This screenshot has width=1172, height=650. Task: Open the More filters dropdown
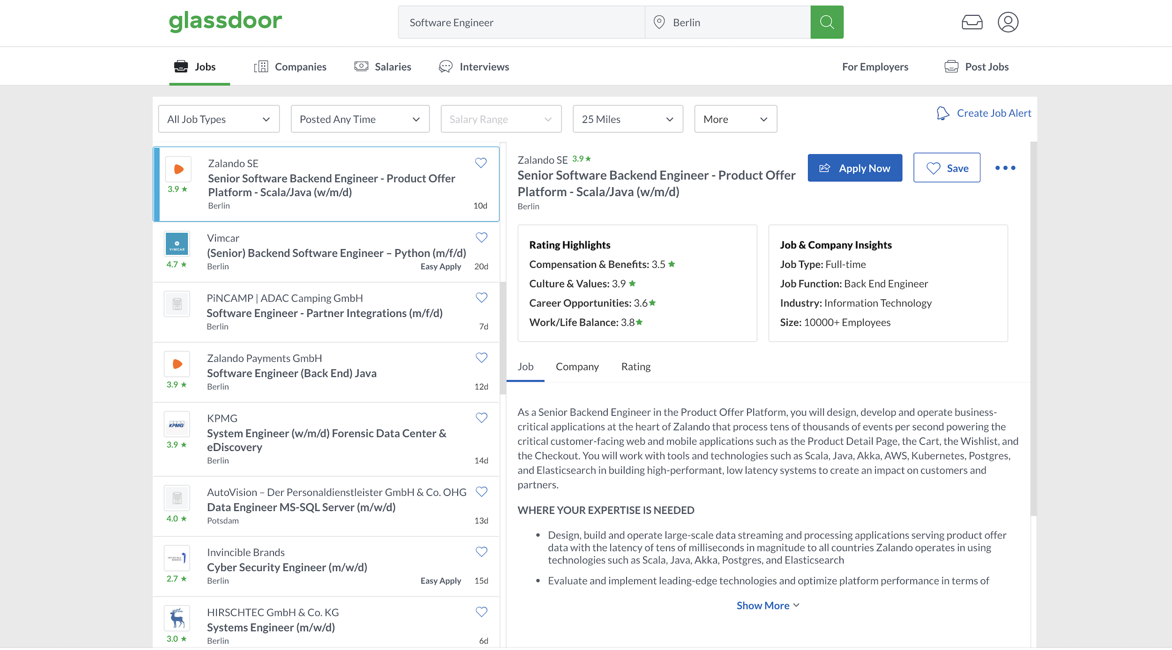pyautogui.click(x=736, y=119)
